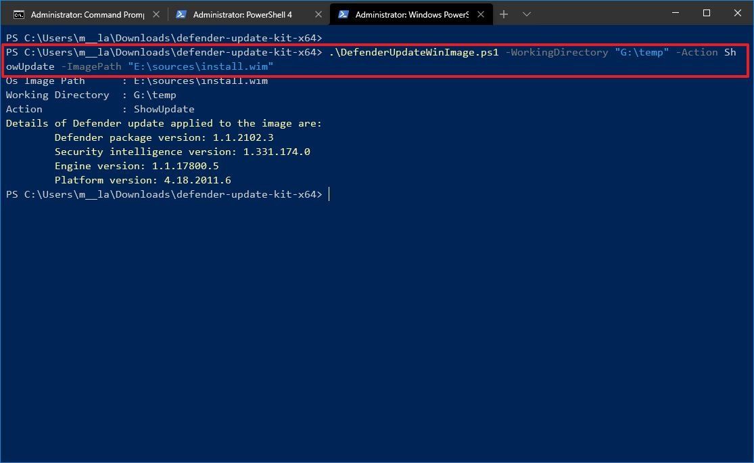Select the "E:\sources\install.wim" path text

tap(202, 66)
